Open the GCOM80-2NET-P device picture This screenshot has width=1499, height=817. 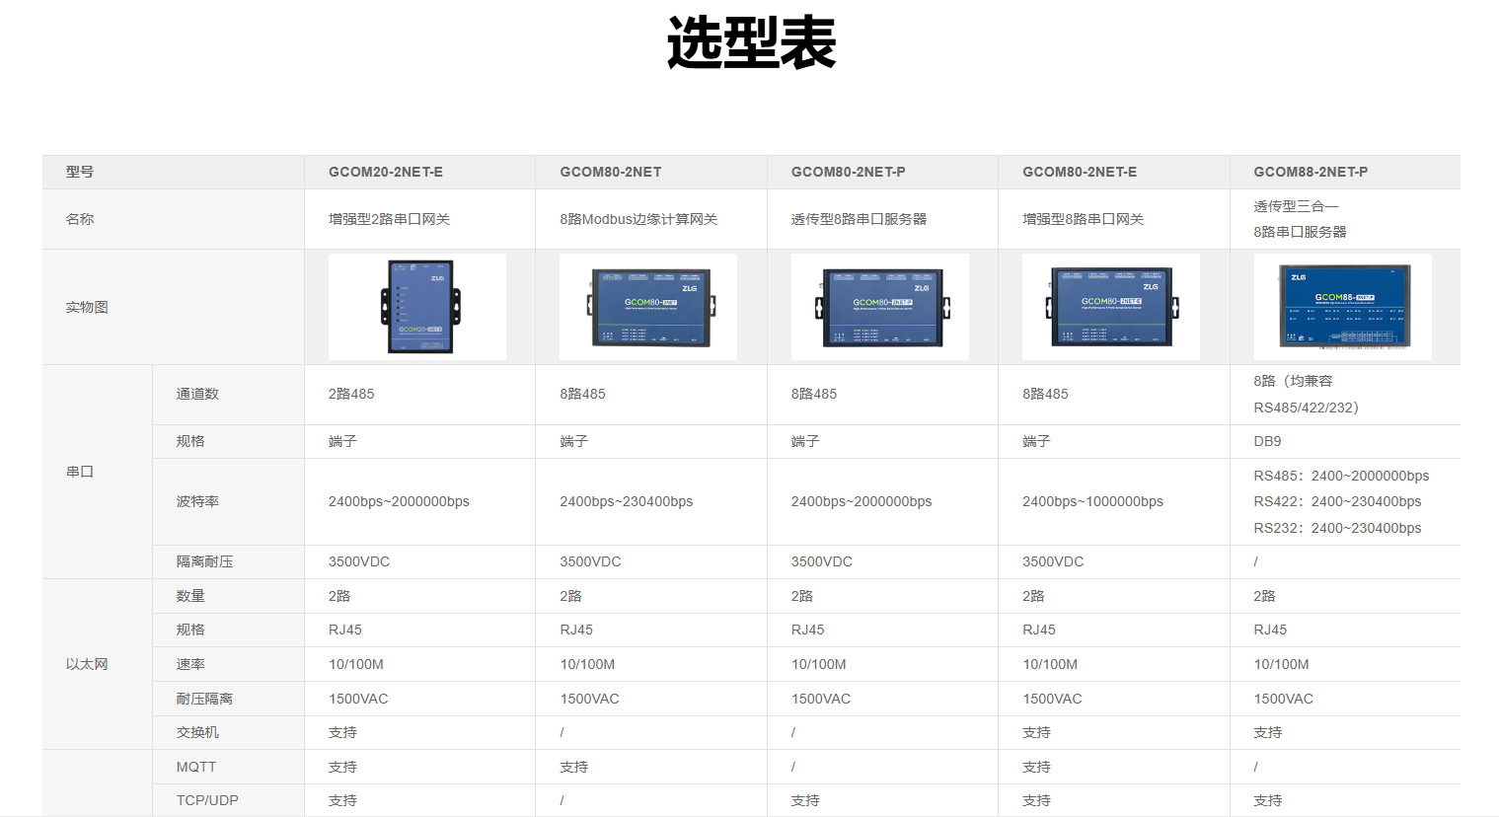point(880,307)
